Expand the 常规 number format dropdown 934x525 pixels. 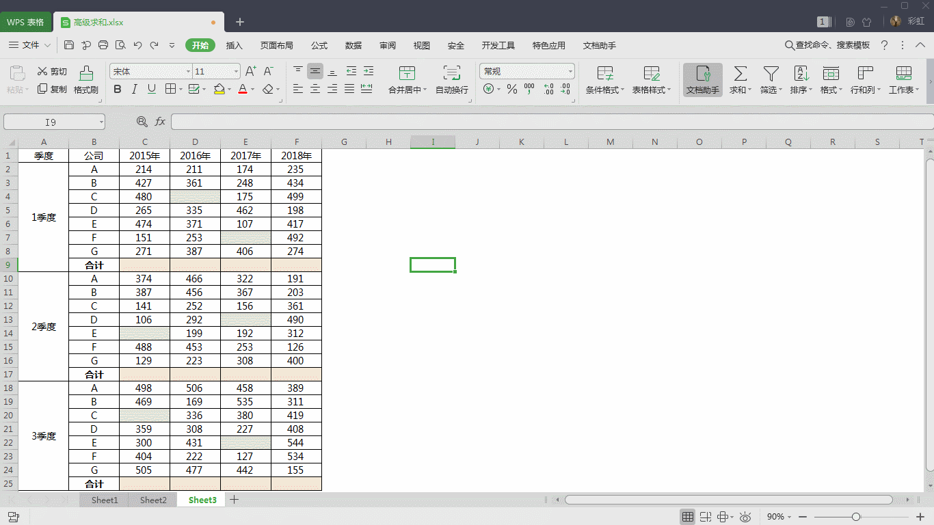click(570, 70)
